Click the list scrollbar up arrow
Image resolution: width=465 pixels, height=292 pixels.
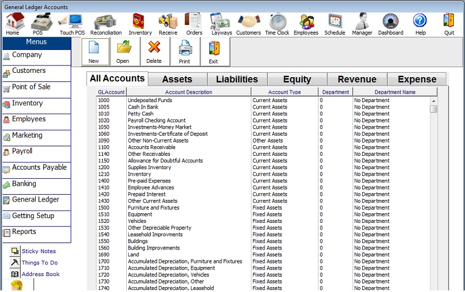tap(434, 101)
